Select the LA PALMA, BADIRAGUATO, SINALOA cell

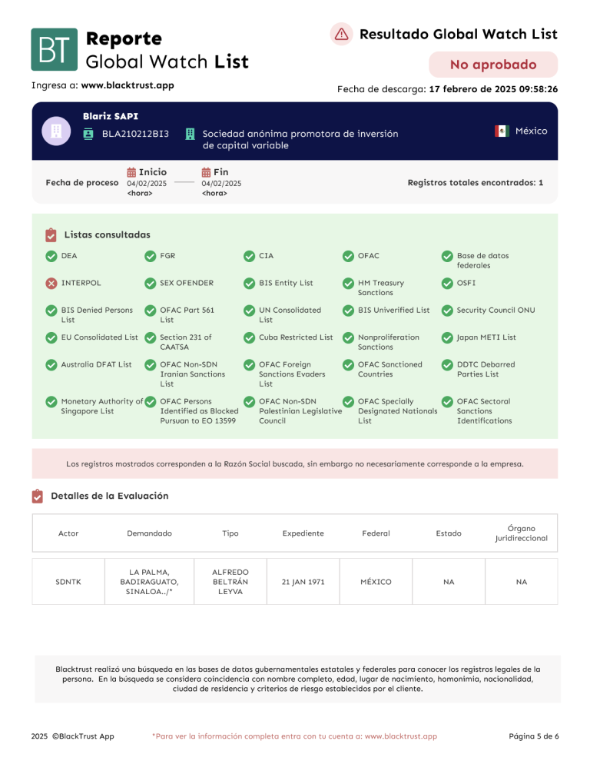click(x=150, y=582)
